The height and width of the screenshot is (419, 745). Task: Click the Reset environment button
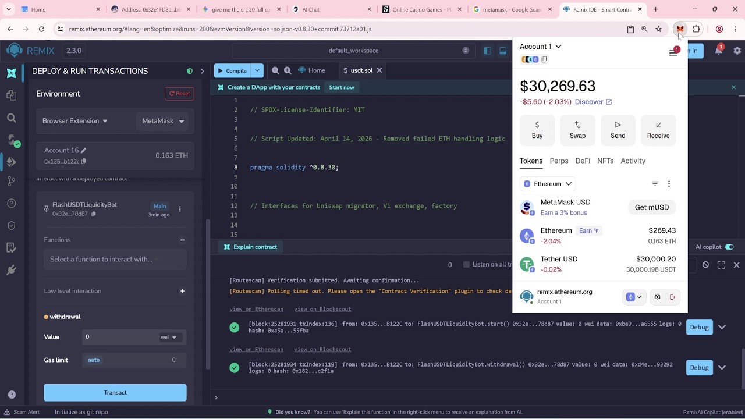pos(179,94)
